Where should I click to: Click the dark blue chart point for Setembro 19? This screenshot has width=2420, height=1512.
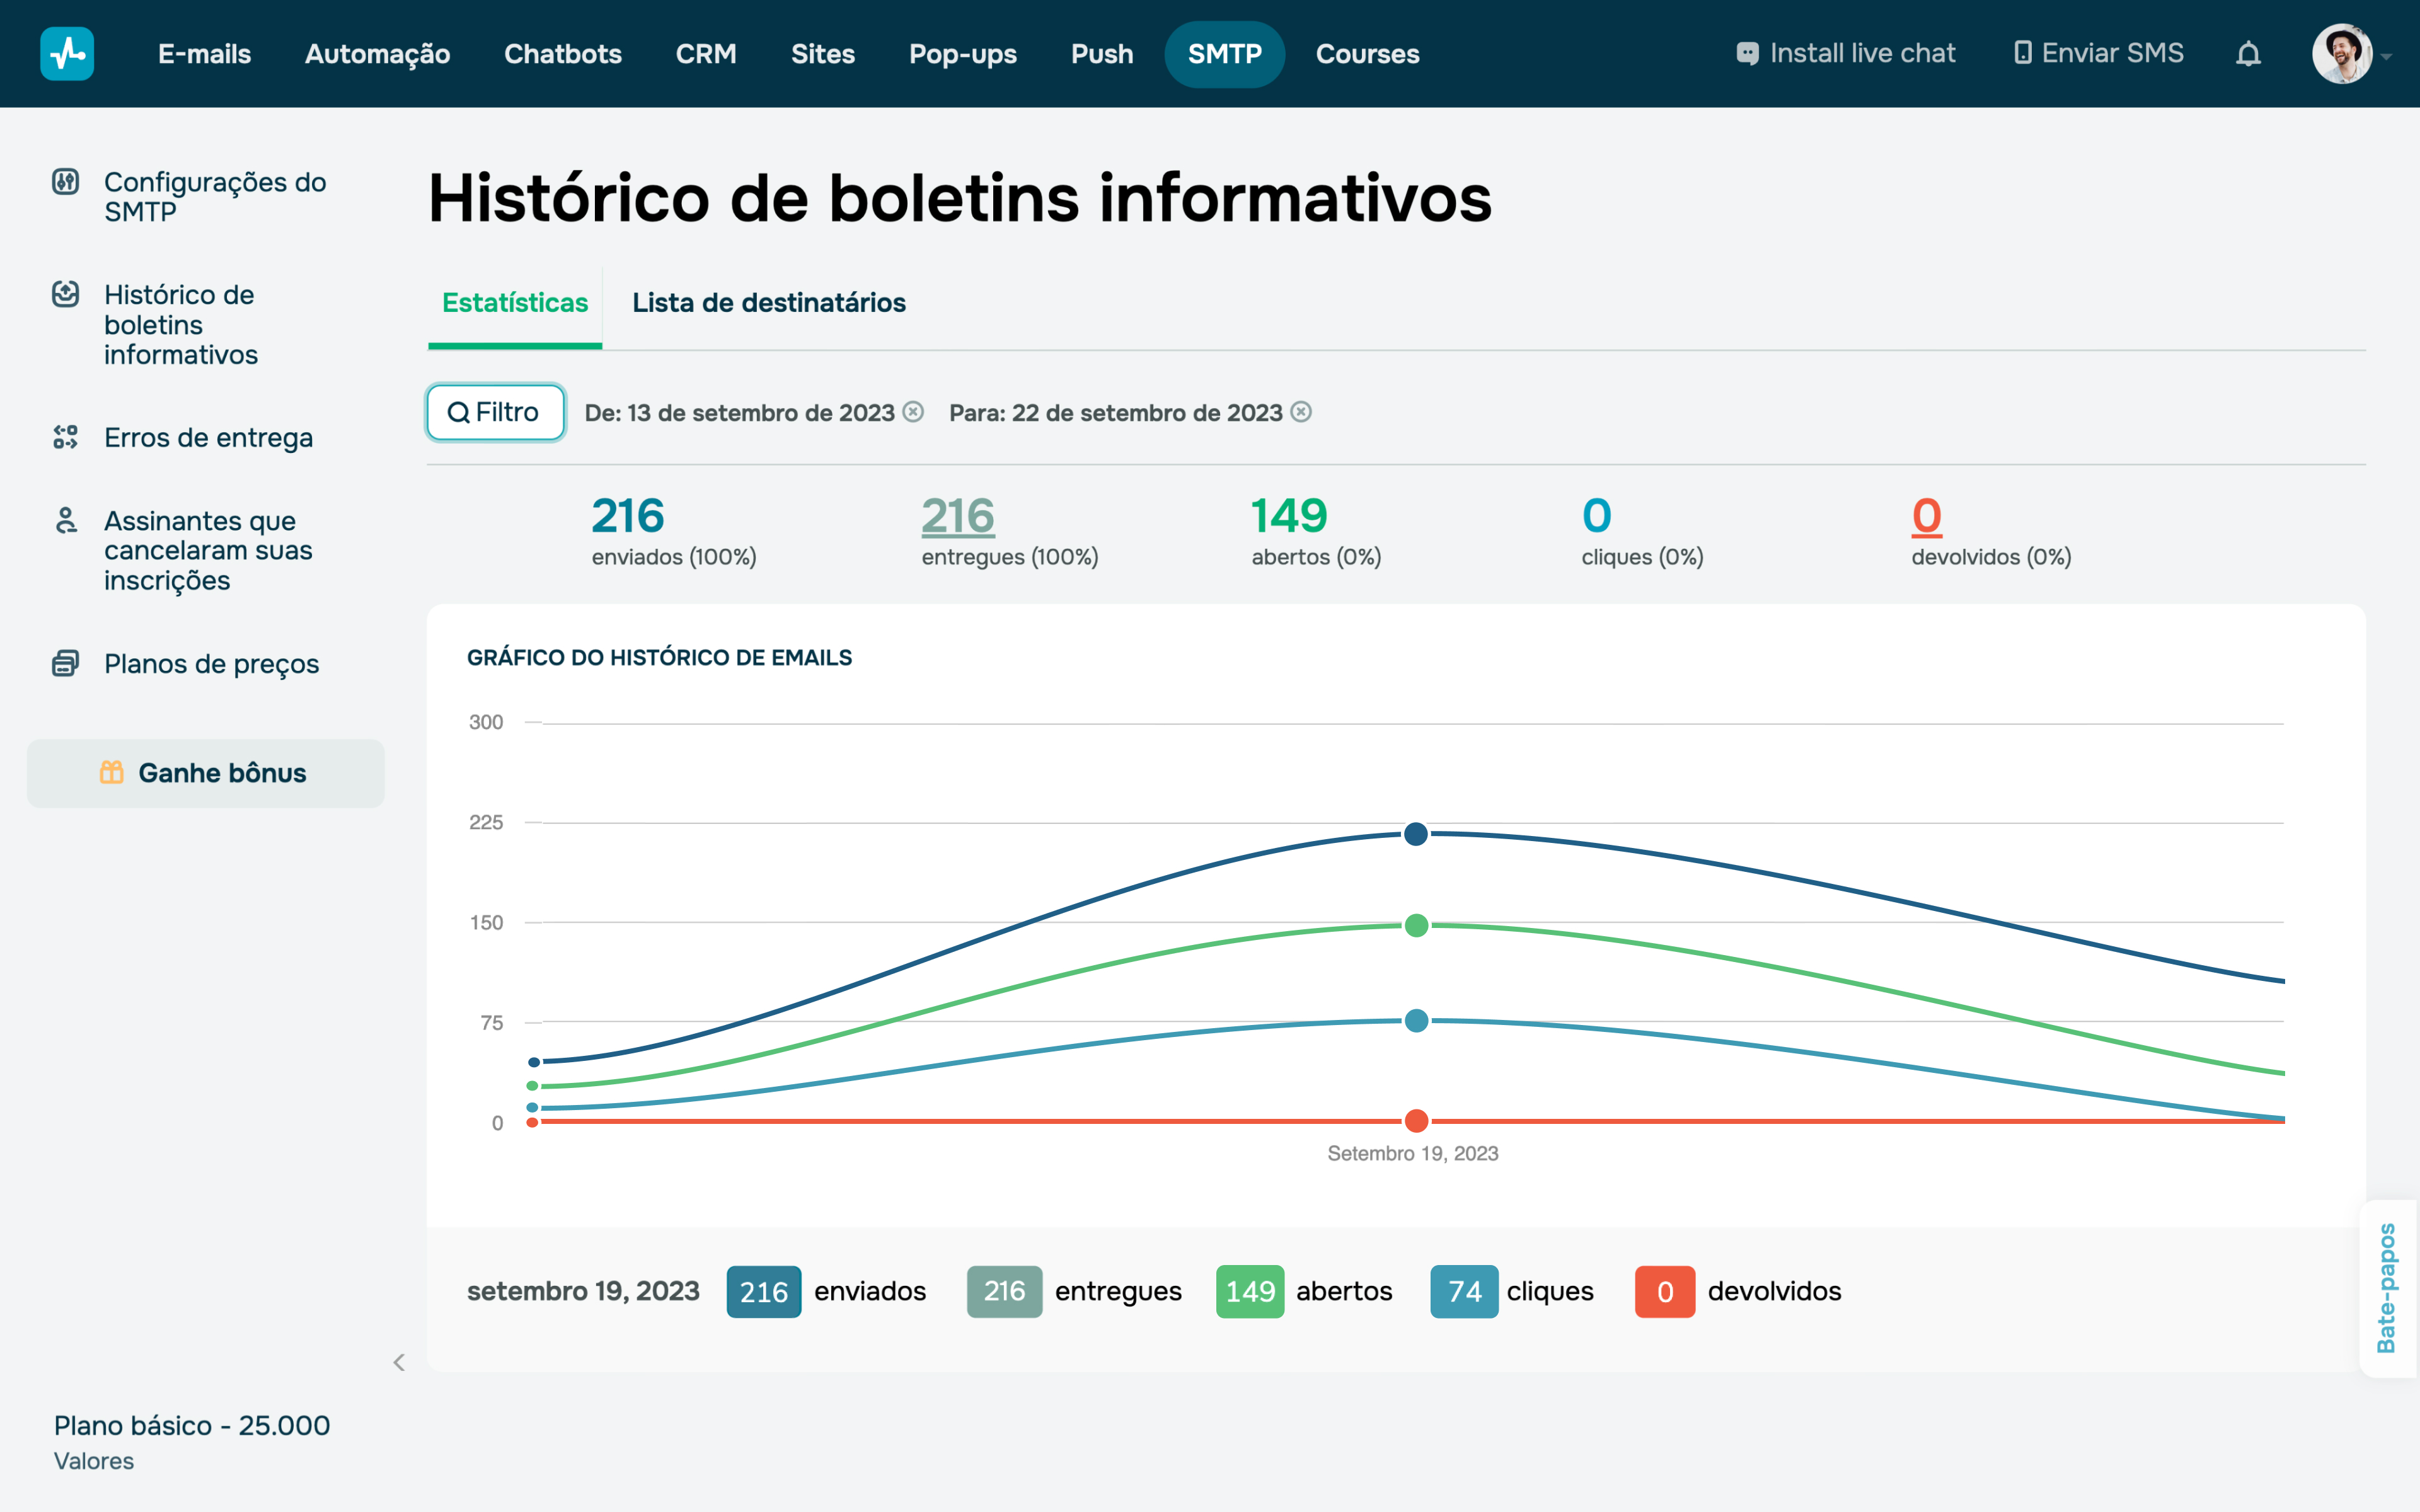[1415, 834]
